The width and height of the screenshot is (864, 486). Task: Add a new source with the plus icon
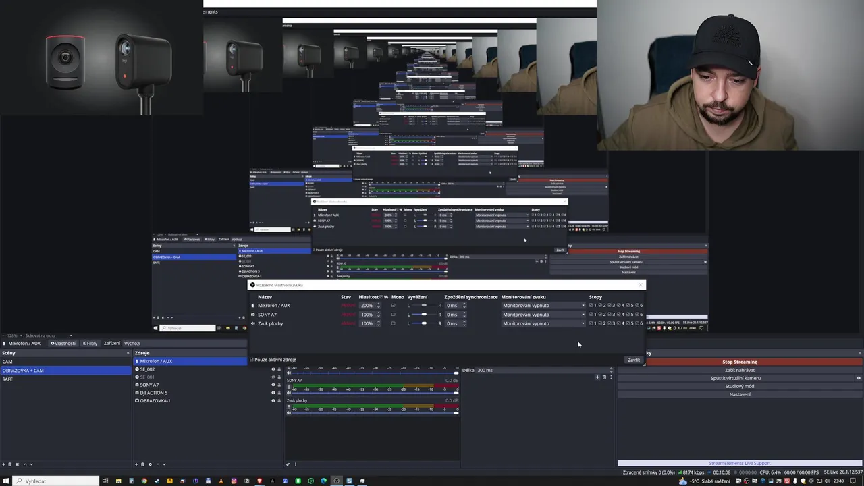pyautogui.click(x=136, y=464)
